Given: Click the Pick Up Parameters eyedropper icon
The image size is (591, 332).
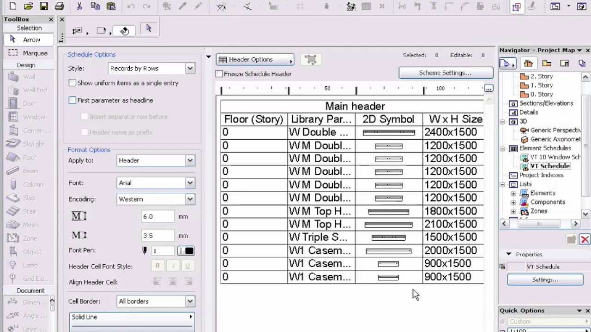Looking at the screenshot, I should (x=182, y=6).
